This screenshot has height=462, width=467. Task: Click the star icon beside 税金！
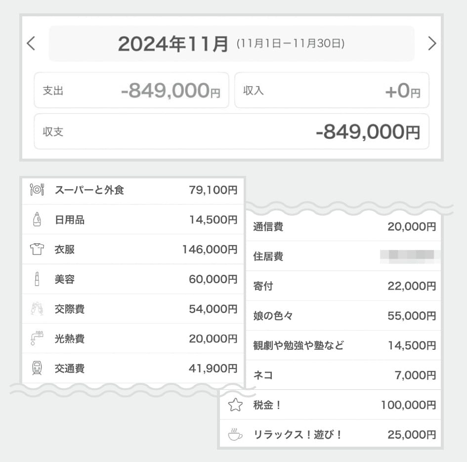[235, 405]
